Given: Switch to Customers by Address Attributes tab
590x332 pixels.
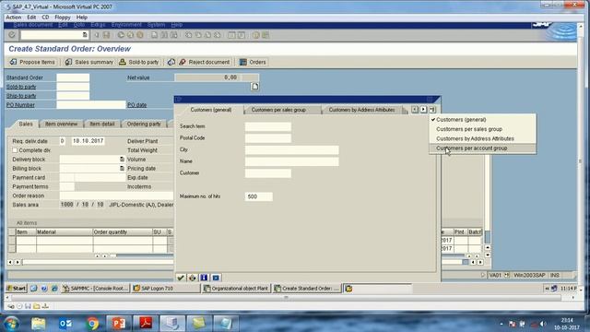Looking at the screenshot, I should tap(361, 110).
